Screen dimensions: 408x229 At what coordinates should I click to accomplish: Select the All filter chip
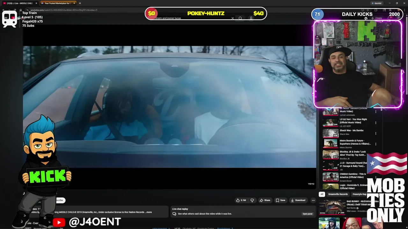click(x=322, y=194)
